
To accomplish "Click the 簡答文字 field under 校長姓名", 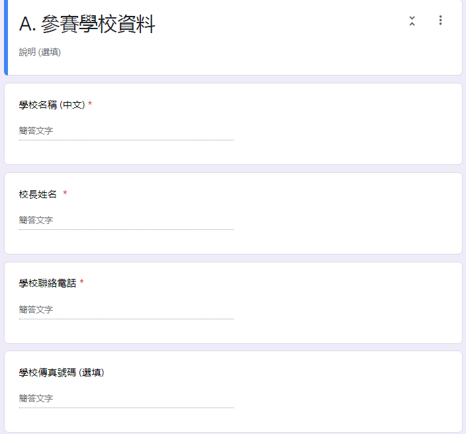I will click(x=126, y=221).
